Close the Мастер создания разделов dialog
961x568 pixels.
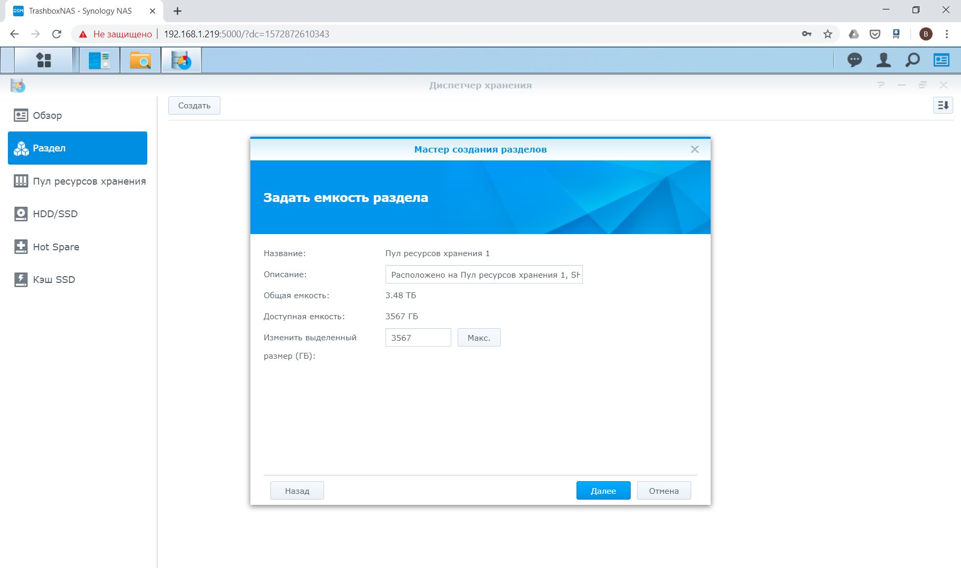[x=695, y=149]
